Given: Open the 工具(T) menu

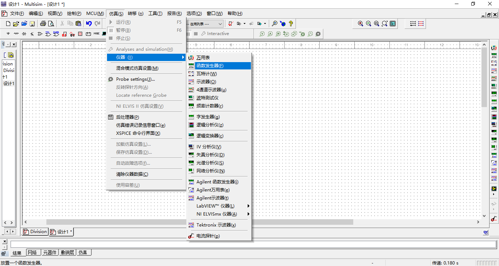Looking at the screenshot, I should click(155, 14).
